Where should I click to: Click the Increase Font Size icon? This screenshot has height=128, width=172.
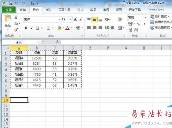point(75,19)
